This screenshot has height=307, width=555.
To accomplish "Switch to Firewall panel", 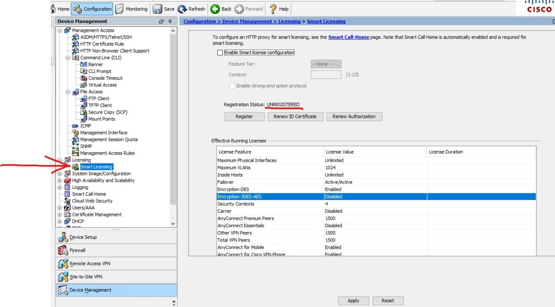I will [x=116, y=250].
